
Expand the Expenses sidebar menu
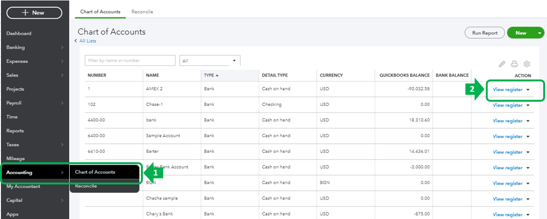pos(35,61)
